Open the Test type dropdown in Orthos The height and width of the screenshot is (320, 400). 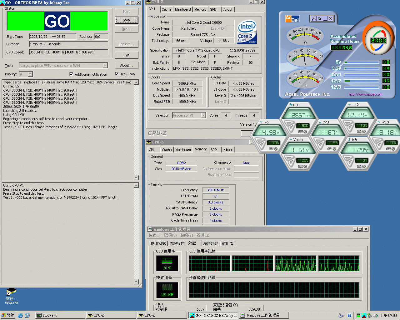pyautogui.click(x=105, y=66)
